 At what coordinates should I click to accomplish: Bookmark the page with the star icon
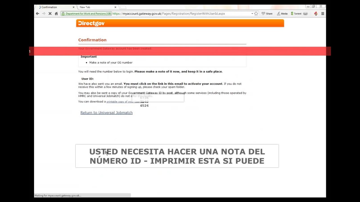(x=256, y=13)
